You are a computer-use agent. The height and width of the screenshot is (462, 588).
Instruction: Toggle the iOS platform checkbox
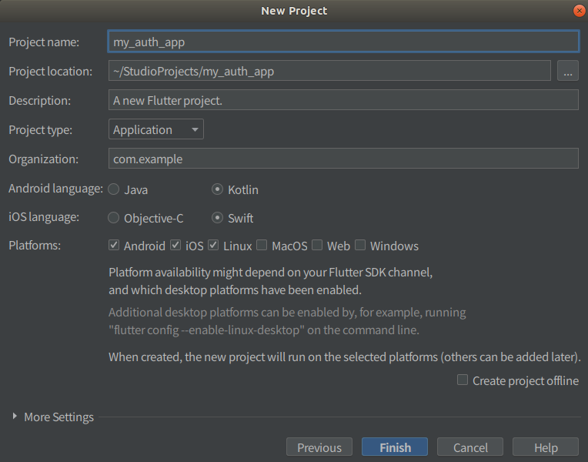pos(175,246)
